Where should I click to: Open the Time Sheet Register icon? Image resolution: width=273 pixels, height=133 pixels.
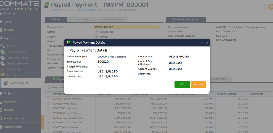(x=2, y=58)
